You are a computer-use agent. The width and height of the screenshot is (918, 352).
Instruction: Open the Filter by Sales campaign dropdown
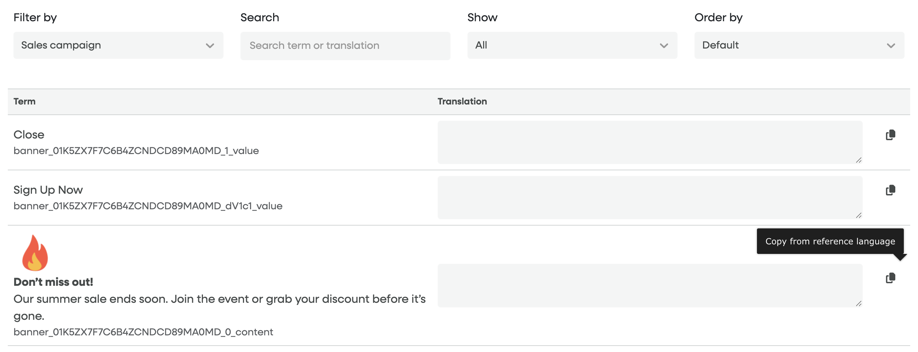pyautogui.click(x=118, y=45)
